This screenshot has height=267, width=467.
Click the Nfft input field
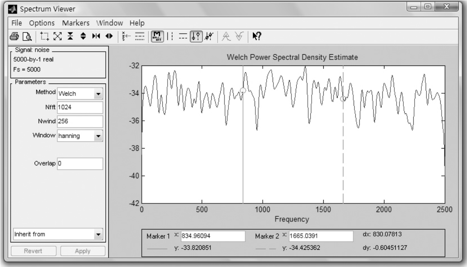coord(80,108)
